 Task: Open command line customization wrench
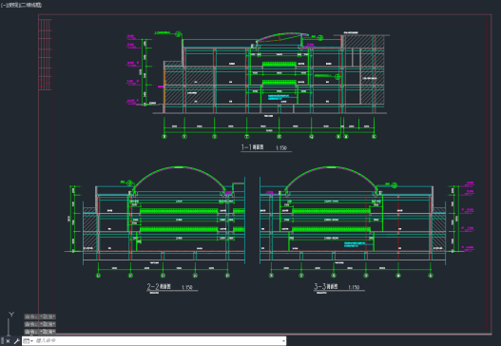click(16, 341)
